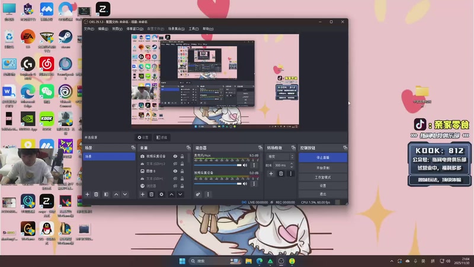The height and width of the screenshot is (267, 474).
Task: Adjust the capture device volume slider
Action: click(x=217, y=184)
